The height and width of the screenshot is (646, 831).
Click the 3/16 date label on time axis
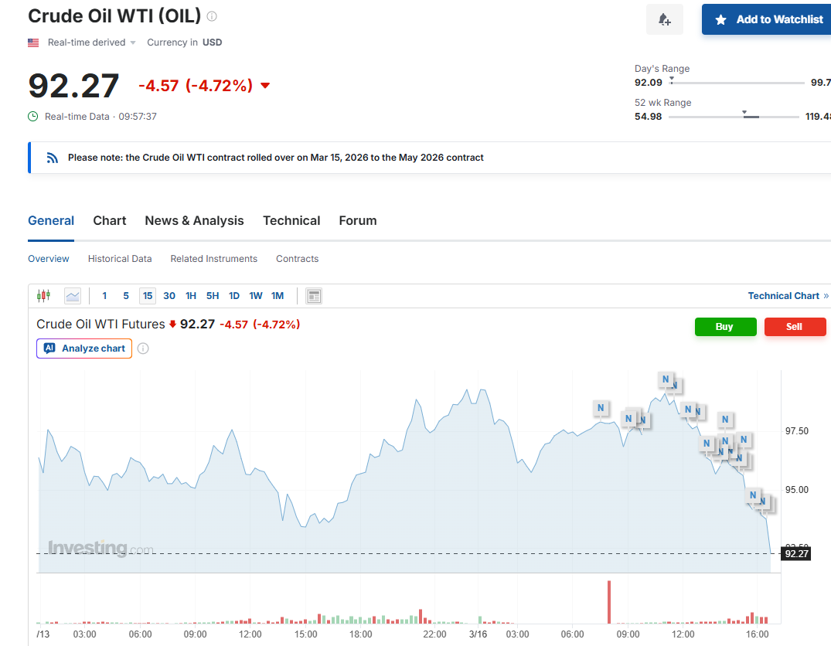(x=478, y=634)
